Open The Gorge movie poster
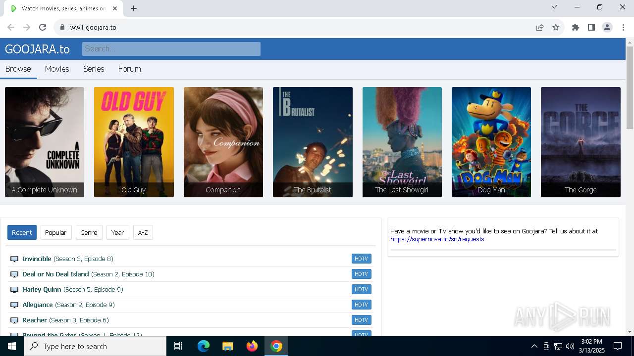Viewport: 634px width, 356px height. coord(581,142)
